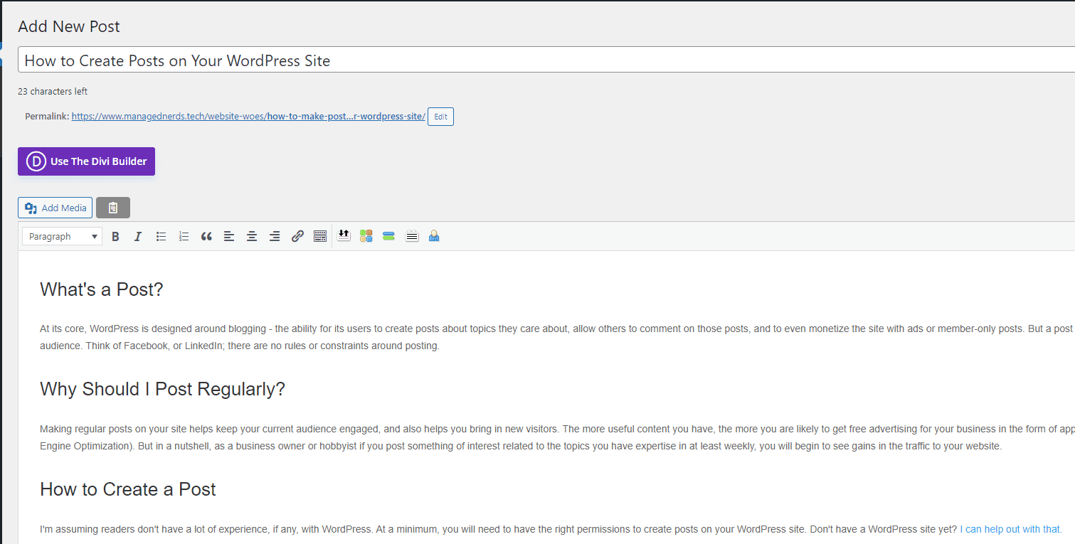Center align the text
The width and height of the screenshot is (1075, 544).
tap(252, 235)
